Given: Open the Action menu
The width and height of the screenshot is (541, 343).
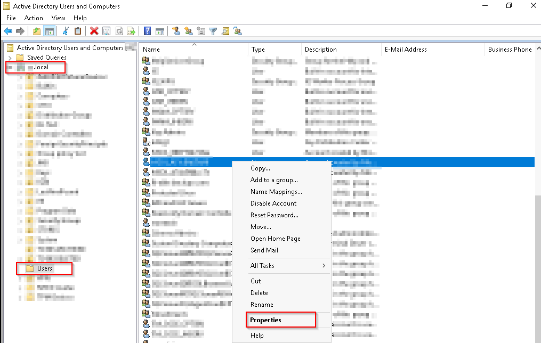Looking at the screenshot, I should point(34,18).
